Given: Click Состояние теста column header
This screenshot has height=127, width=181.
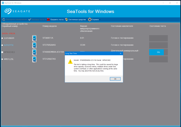Looking at the screenshot, I should tap(158, 26).
